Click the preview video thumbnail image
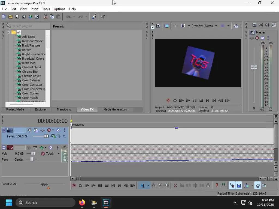 [x=198, y=63]
